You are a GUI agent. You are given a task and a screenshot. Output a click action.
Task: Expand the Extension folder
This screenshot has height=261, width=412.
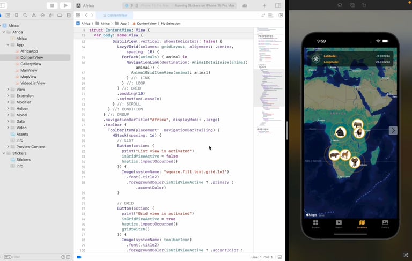pos(8,96)
